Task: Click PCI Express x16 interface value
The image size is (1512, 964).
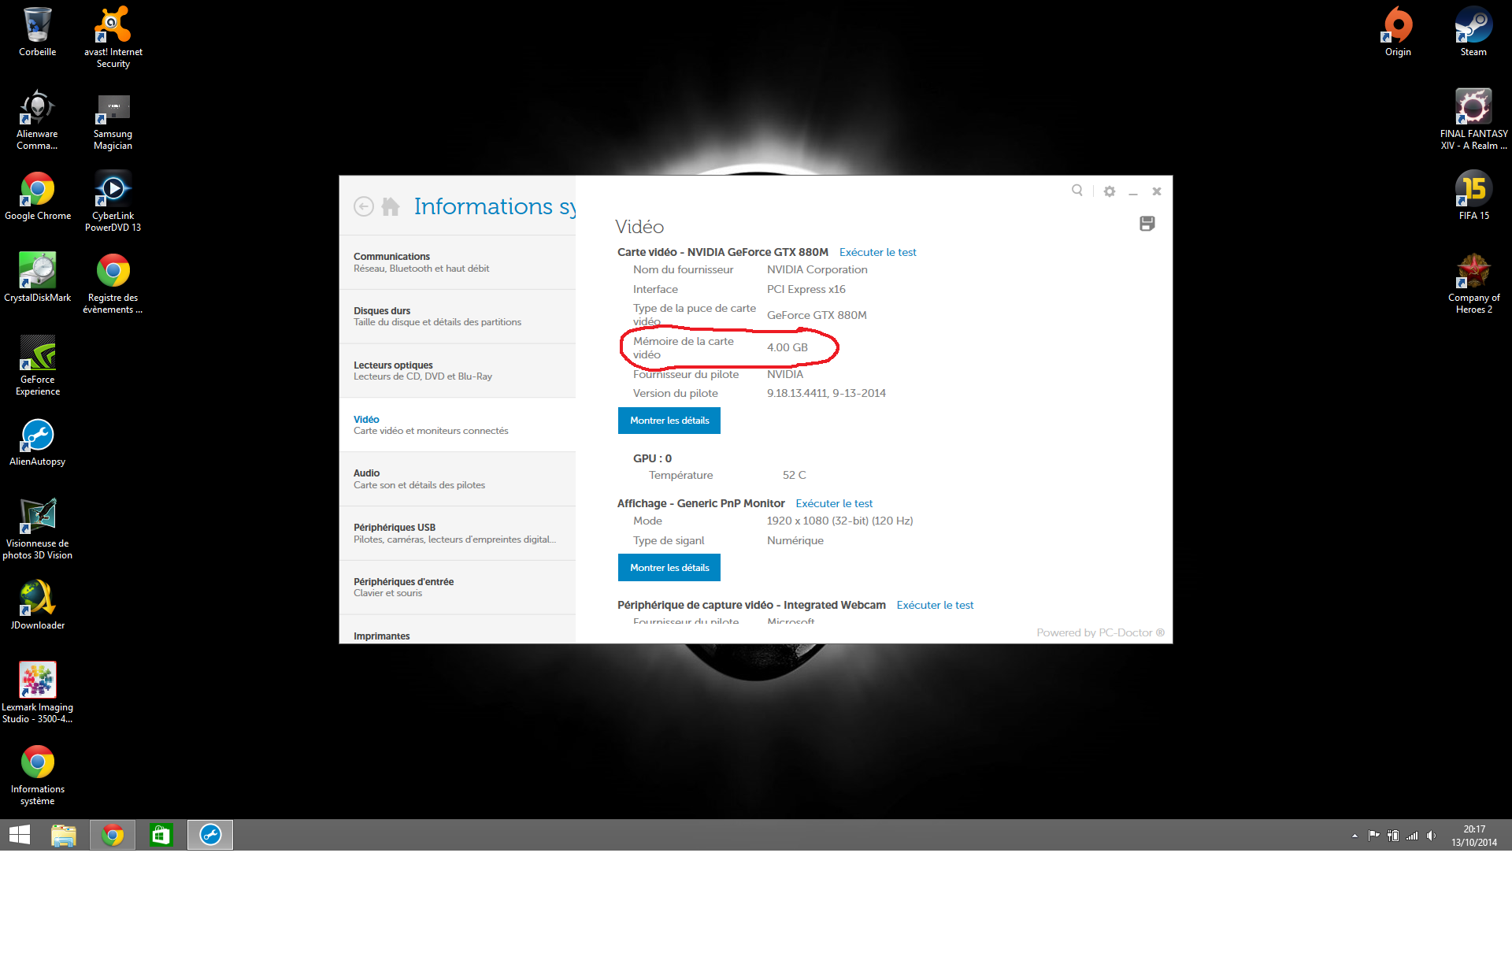Action: click(x=806, y=289)
